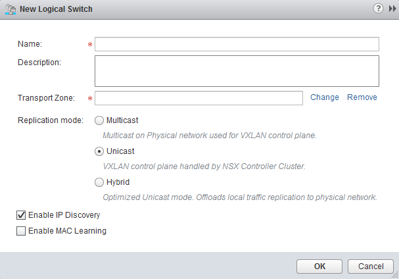Click the Hybrid mode description text
399x279 pixels.
click(x=239, y=197)
